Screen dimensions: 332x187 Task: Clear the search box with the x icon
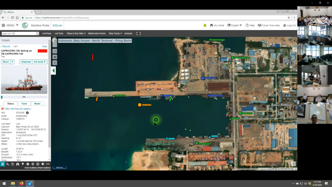[38, 34]
